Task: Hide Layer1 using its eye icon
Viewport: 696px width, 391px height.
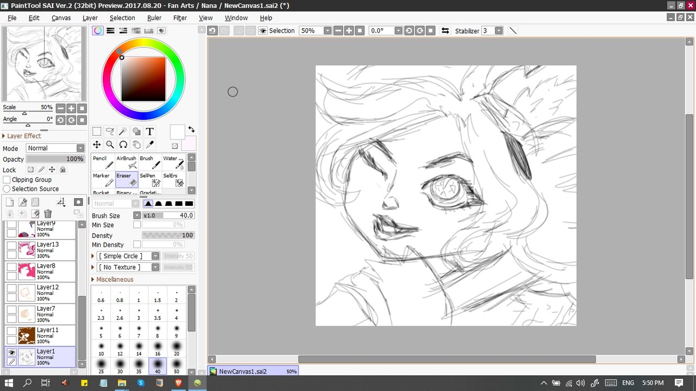Action: tap(11, 352)
